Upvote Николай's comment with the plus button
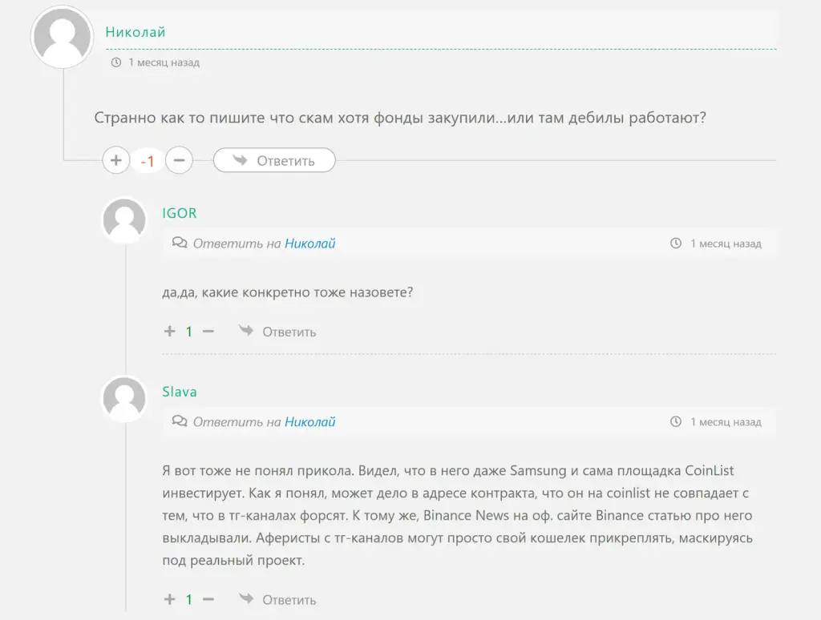This screenshot has width=821, height=620. click(116, 160)
